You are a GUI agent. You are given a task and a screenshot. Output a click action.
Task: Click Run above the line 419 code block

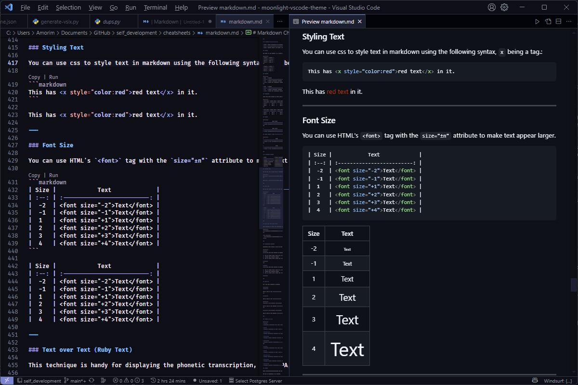(x=53, y=77)
